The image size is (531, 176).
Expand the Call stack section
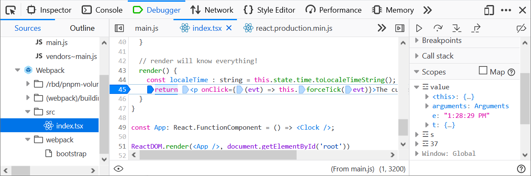(x=417, y=56)
